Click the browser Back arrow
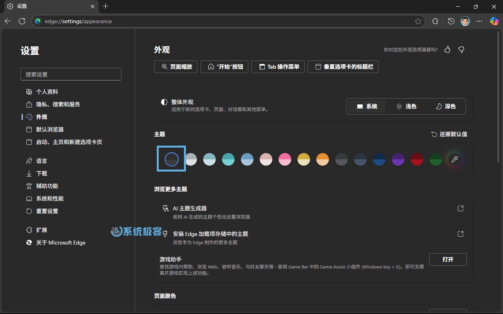 pos(8,21)
